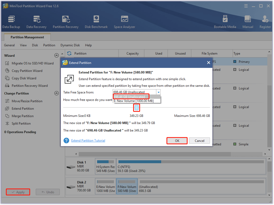Image resolution: width=274 pixels, height=205 pixels.
Task: Select the C:(NTFS) partition block on Disk 1
Action: 191,166
